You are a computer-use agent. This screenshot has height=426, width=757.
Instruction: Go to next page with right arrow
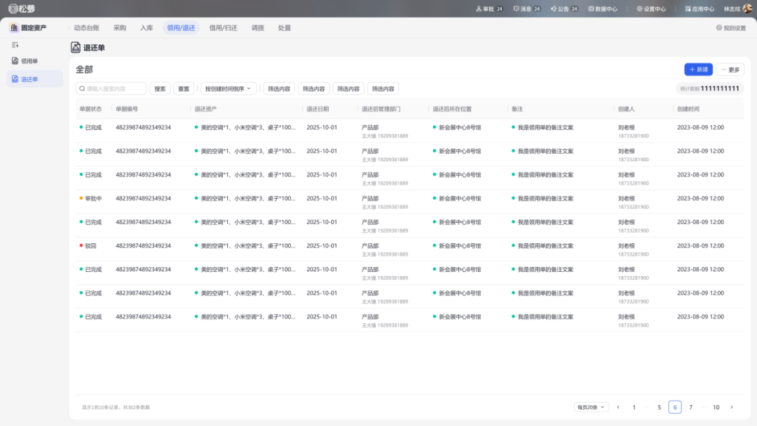[x=732, y=407]
